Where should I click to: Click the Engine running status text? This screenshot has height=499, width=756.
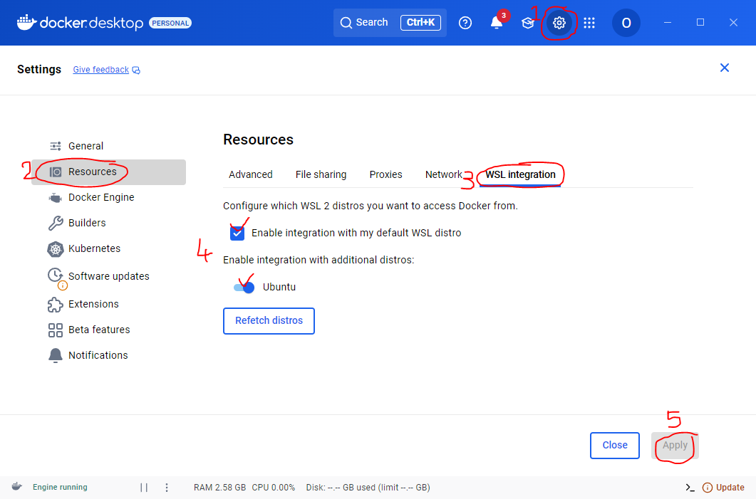60,488
